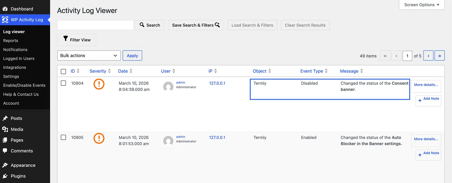Click the severity warning icon on event 10904
This screenshot has width=452, height=183.
99,84
